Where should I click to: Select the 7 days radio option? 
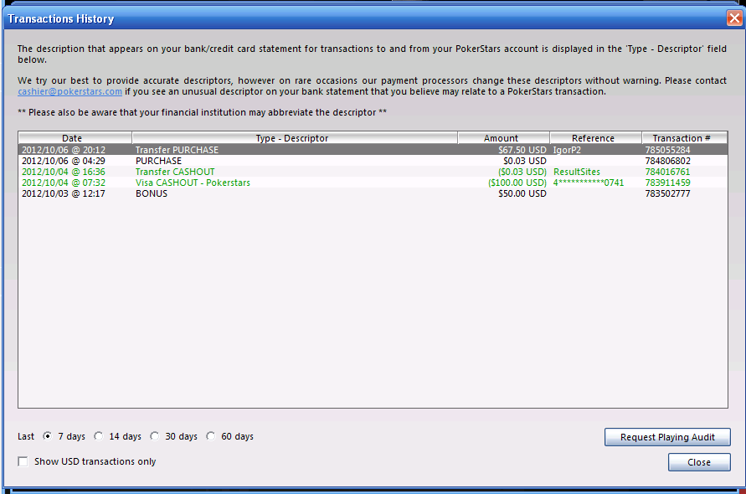click(x=47, y=436)
